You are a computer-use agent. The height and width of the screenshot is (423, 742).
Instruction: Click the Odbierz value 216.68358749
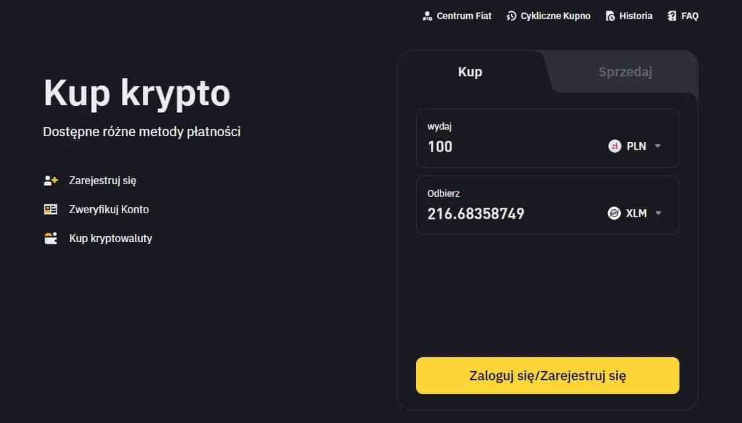pos(476,213)
